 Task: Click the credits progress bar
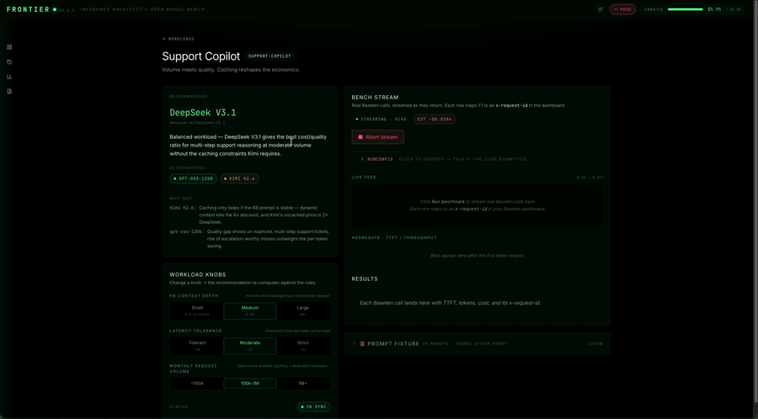(685, 9)
